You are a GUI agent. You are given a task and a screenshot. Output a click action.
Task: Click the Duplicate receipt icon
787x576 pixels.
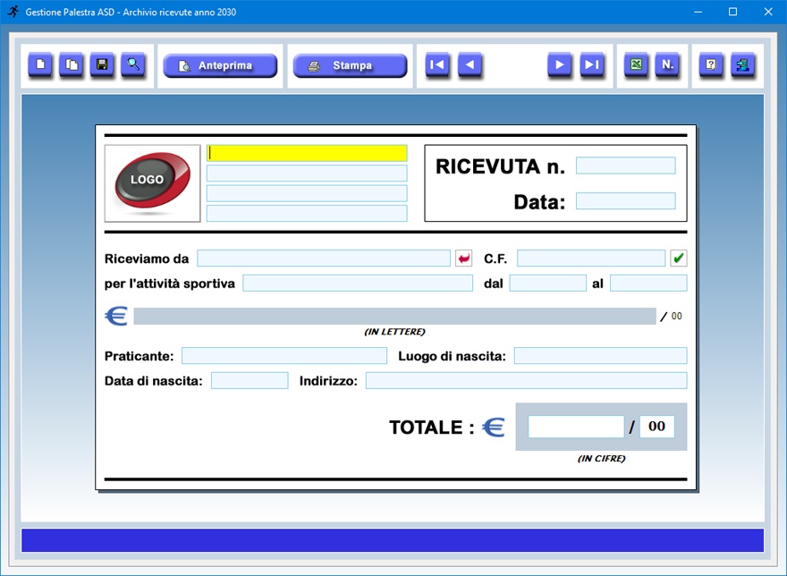[72, 64]
